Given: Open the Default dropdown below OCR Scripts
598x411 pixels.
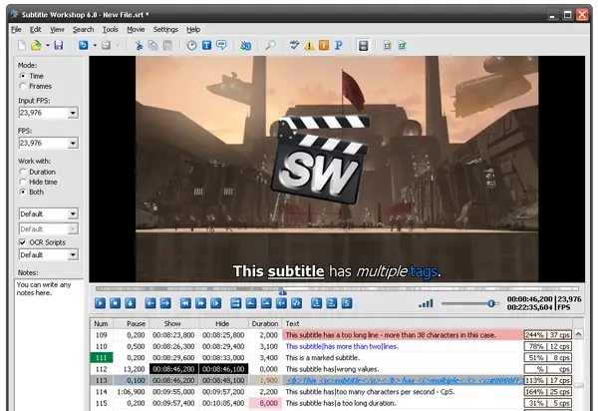Looking at the screenshot, I should [x=73, y=254].
